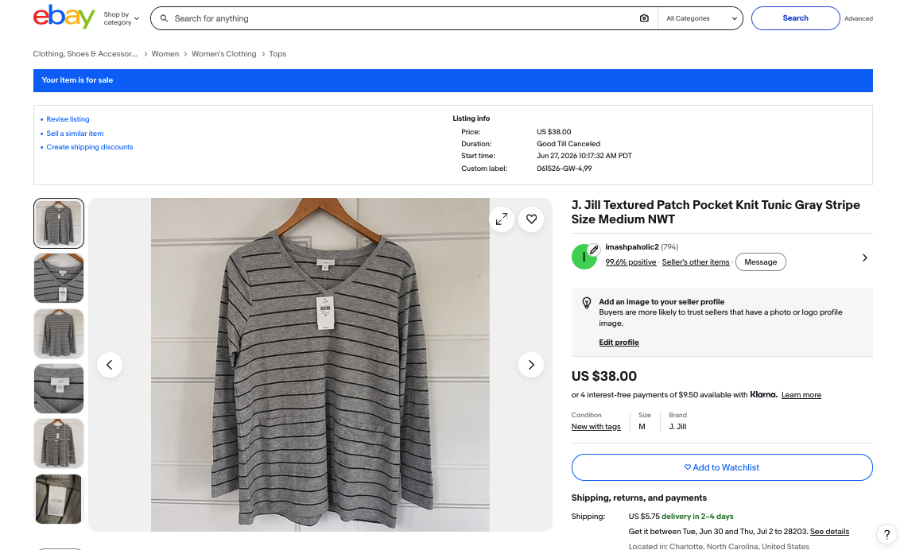
Task: Open the All Categories dropdown
Action: (700, 18)
